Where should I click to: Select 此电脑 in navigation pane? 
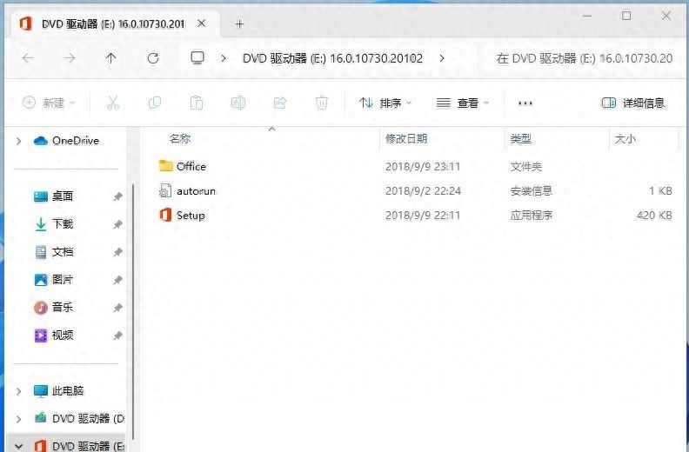58,390
